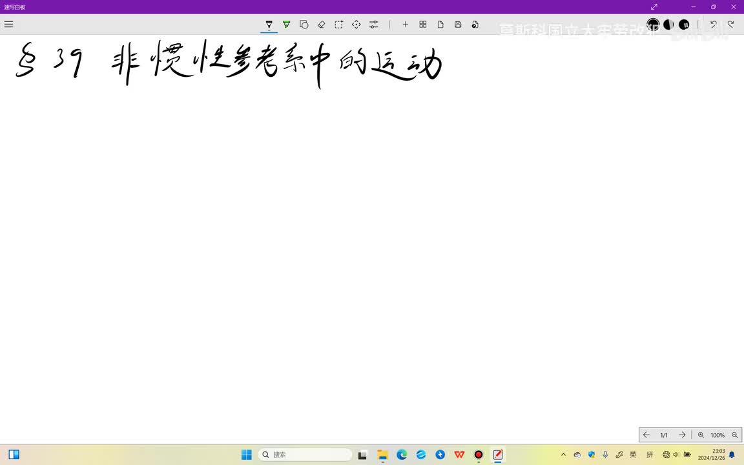Open the widgets panel icon at taskbar left

coord(14,455)
